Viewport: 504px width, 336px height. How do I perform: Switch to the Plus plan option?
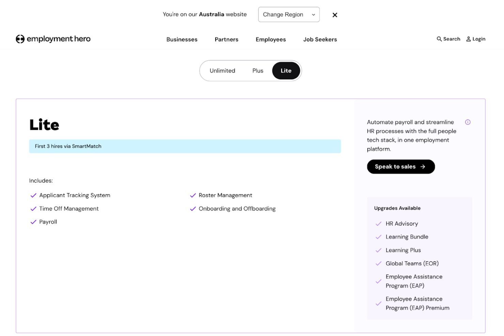[x=257, y=70]
